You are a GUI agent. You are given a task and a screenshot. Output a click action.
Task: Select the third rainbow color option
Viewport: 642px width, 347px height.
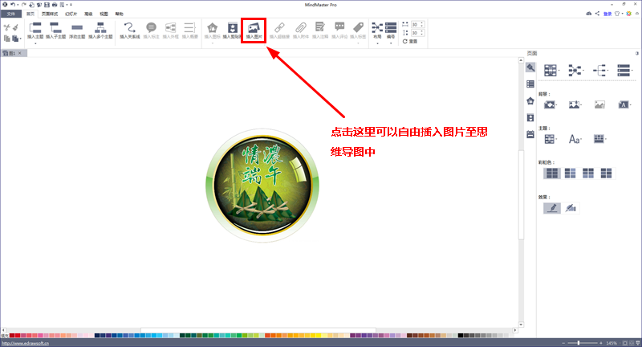[588, 173]
